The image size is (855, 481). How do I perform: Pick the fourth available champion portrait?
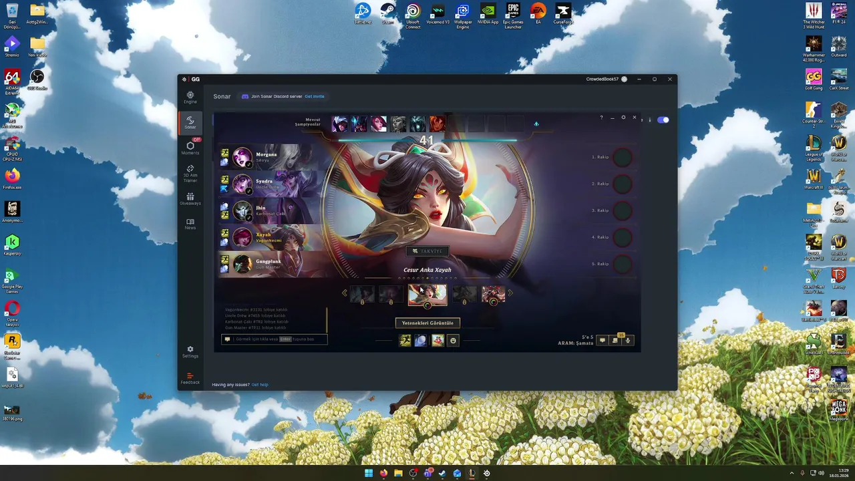398,124
